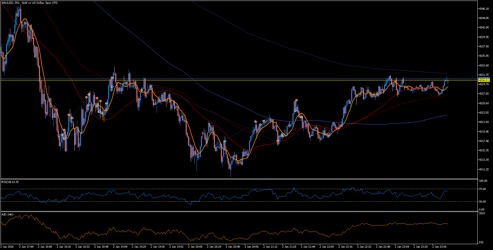The width and height of the screenshot is (493, 250).
Task: Select the red sell arrow near 18:24
Action: (69, 115)
